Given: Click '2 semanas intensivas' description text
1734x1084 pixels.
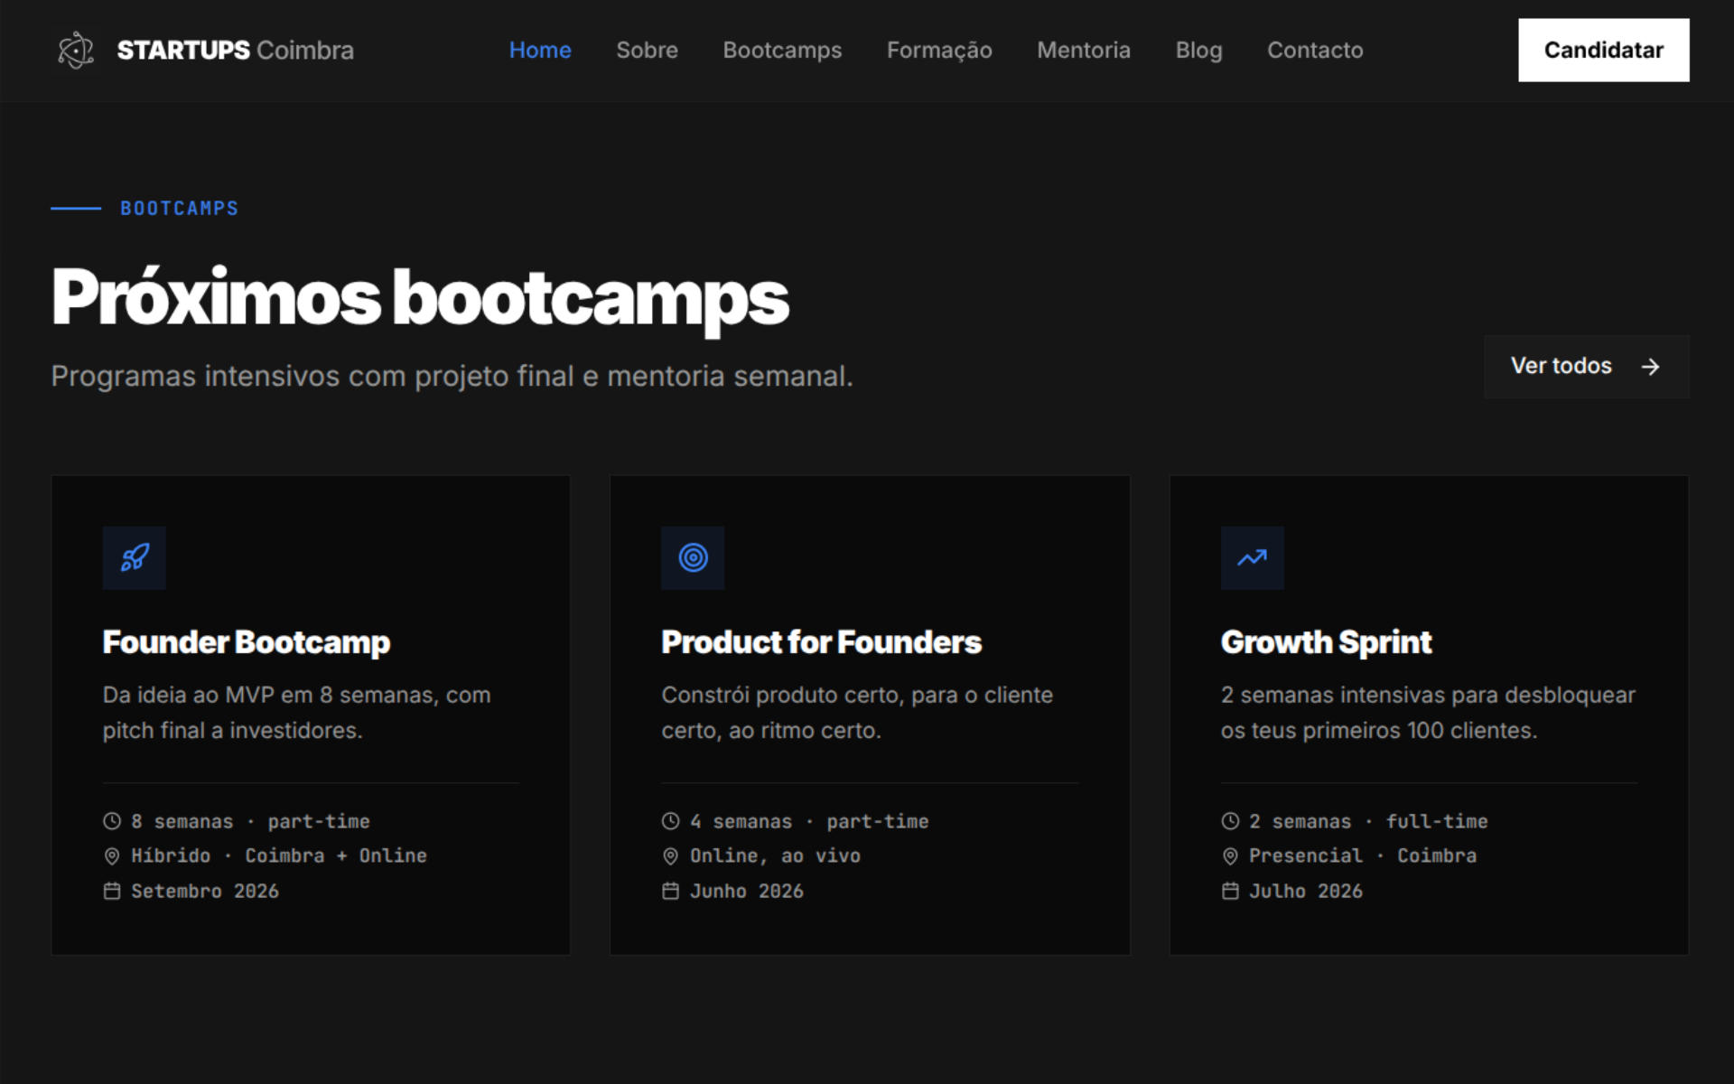Looking at the screenshot, I should coord(1428,712).
